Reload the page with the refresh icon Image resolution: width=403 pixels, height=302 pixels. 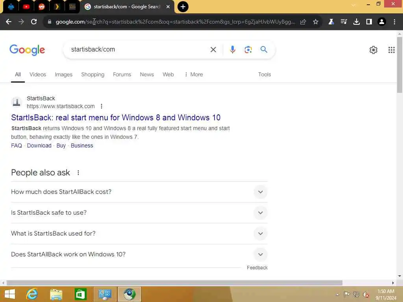point(34,22)
